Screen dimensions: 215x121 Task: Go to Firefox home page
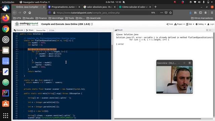(30, 13)
